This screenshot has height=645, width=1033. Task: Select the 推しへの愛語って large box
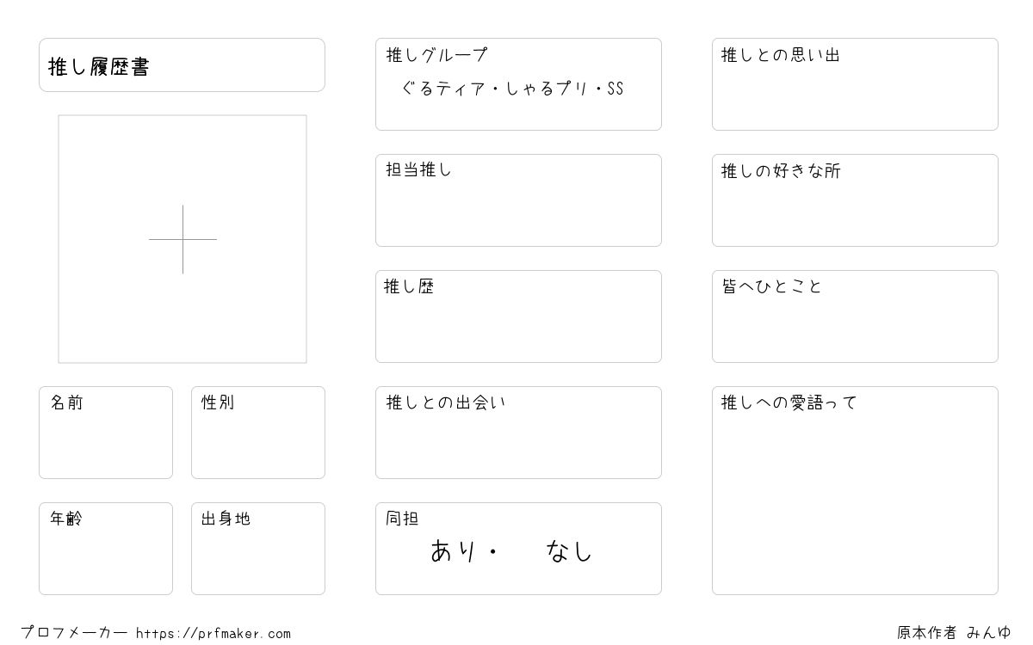point(855,490)
